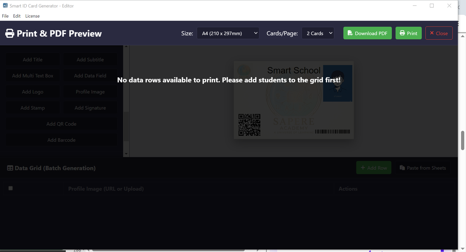Toggle the select-all checkbox in data grid
This screenshot has height=252, width=466.
[x=11, y=188]
